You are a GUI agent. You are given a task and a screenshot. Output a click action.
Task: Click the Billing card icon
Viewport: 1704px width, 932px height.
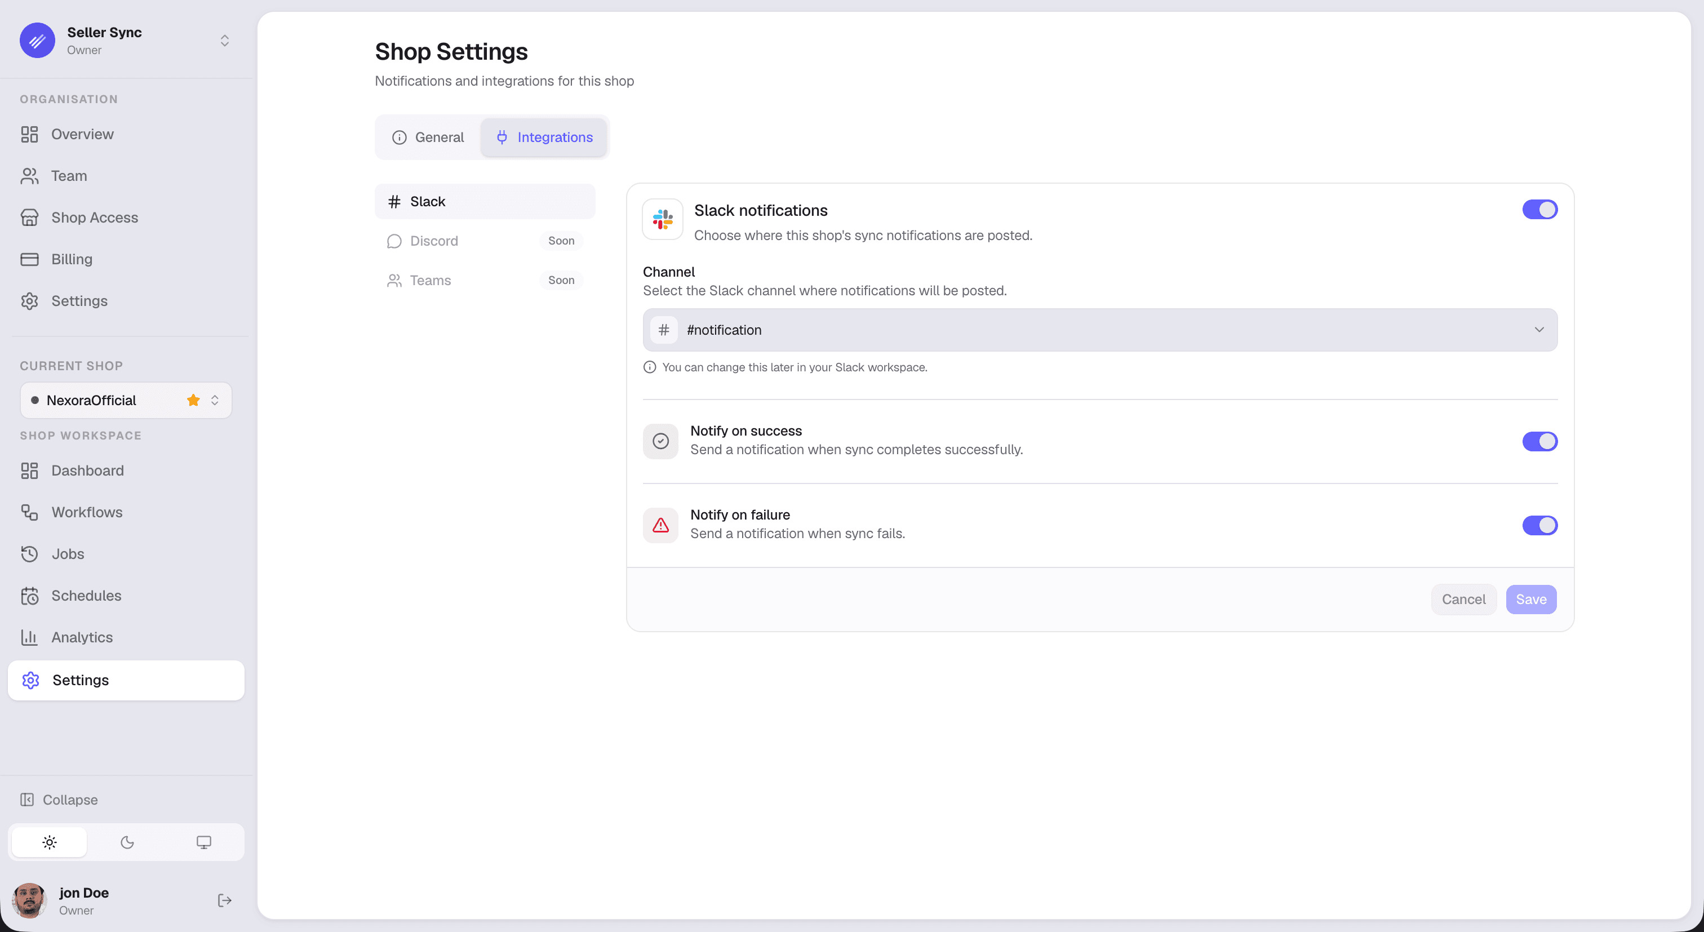[30, 259]
